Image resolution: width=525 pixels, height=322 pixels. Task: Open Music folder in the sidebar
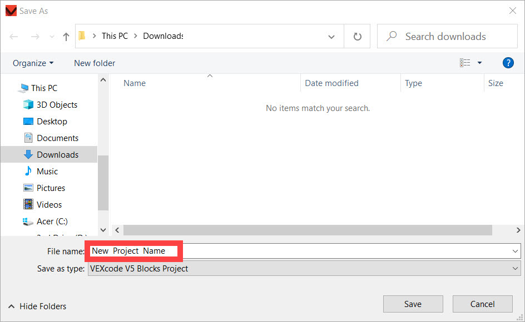47,171
